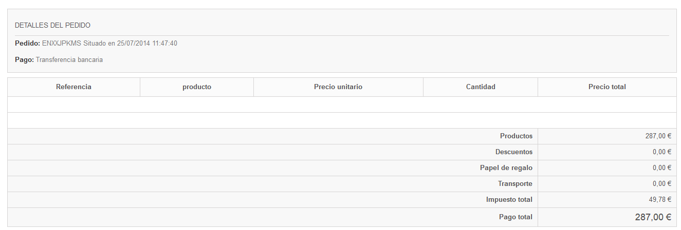Click the Productos row label
Screen dimensions: 681x230
(x=516, y=136)
